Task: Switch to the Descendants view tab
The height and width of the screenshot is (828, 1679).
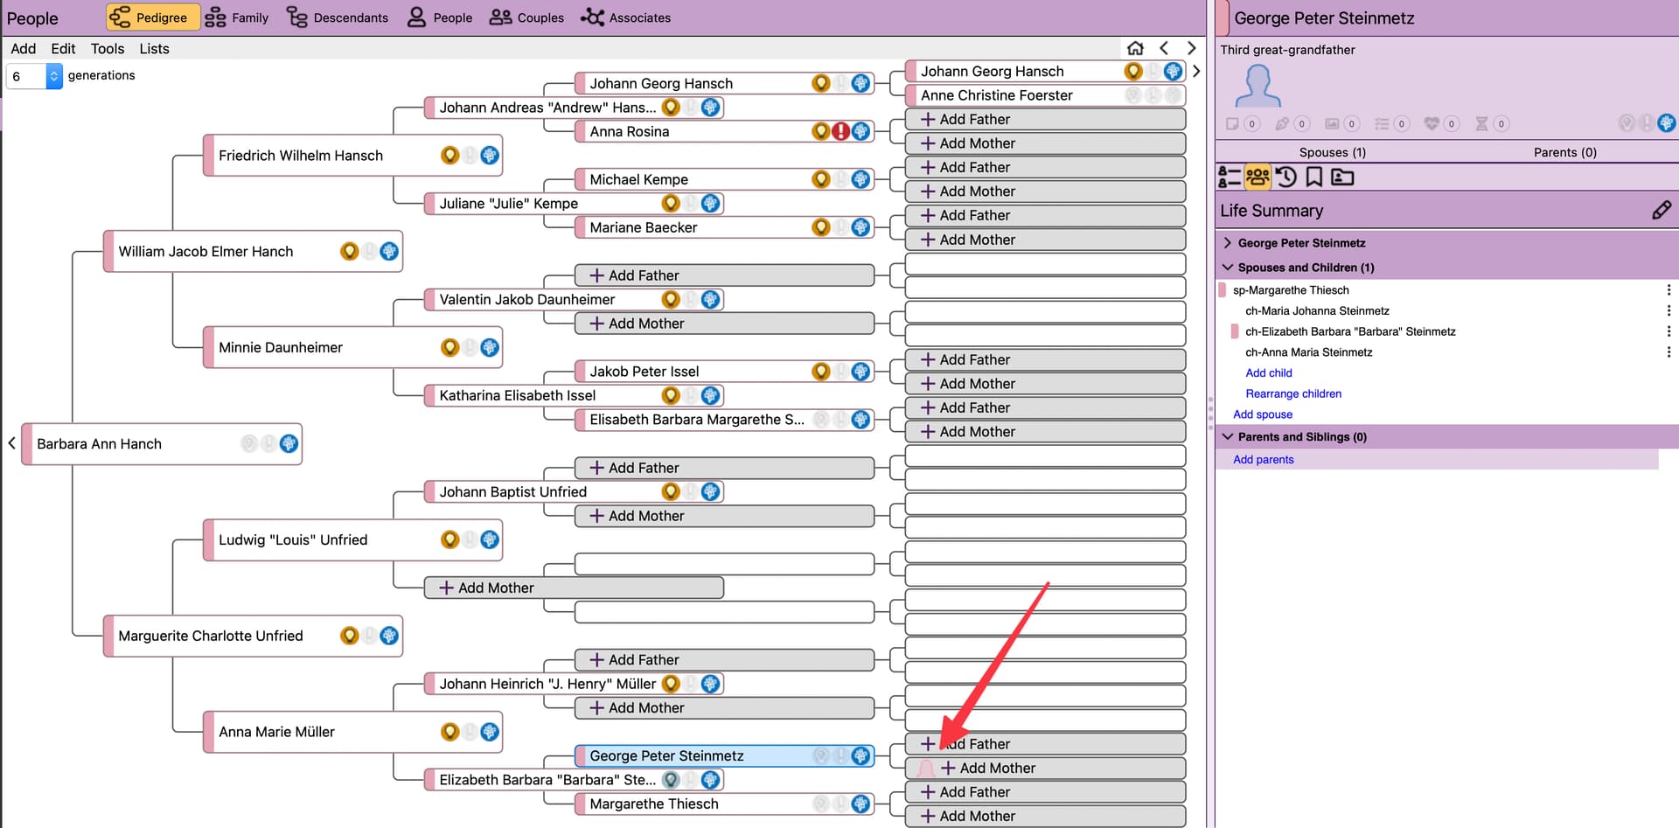Action: click(338, 17)
